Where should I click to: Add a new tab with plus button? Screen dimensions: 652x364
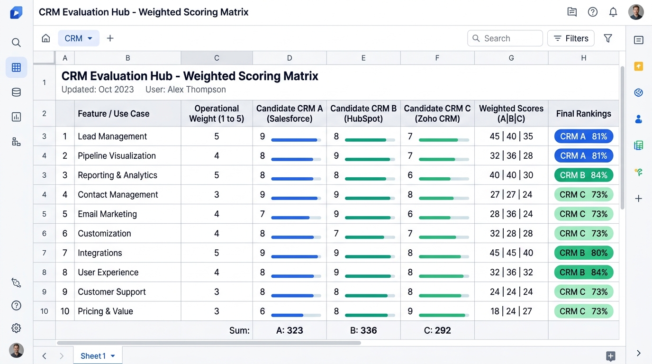click(110, 38)
